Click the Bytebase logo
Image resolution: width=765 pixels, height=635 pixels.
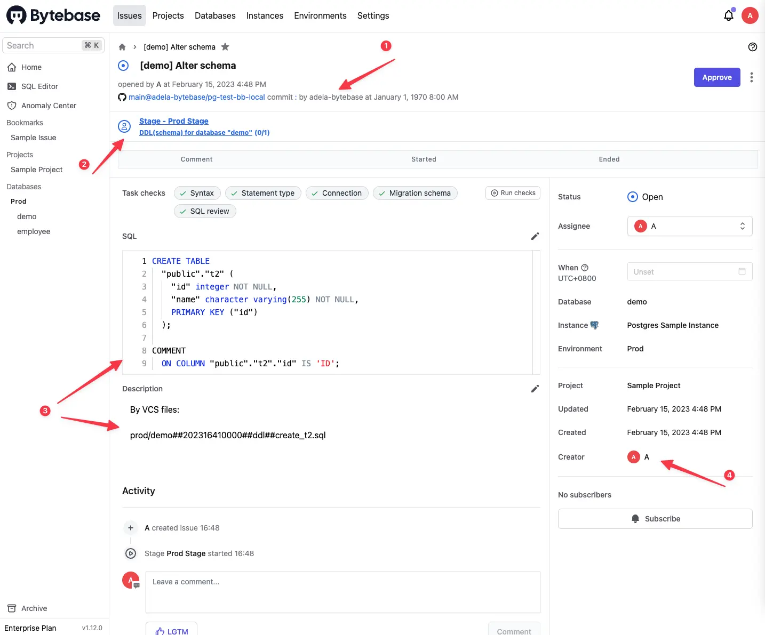tap(53, 15)
